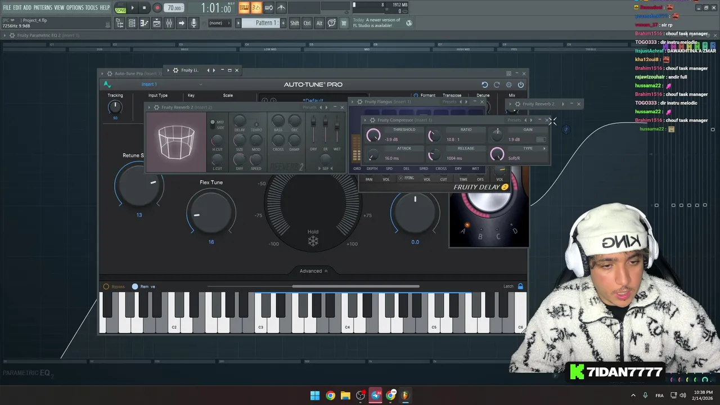Screen dimensions: 720x405
Task: Click the Auto-Tune undo icon
Action: (x=484, y=84)
